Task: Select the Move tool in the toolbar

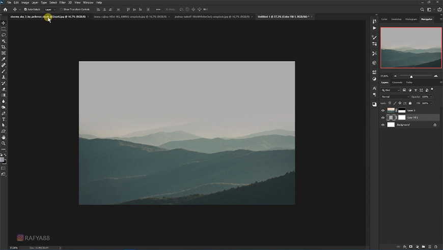Action: click(4, 23)
